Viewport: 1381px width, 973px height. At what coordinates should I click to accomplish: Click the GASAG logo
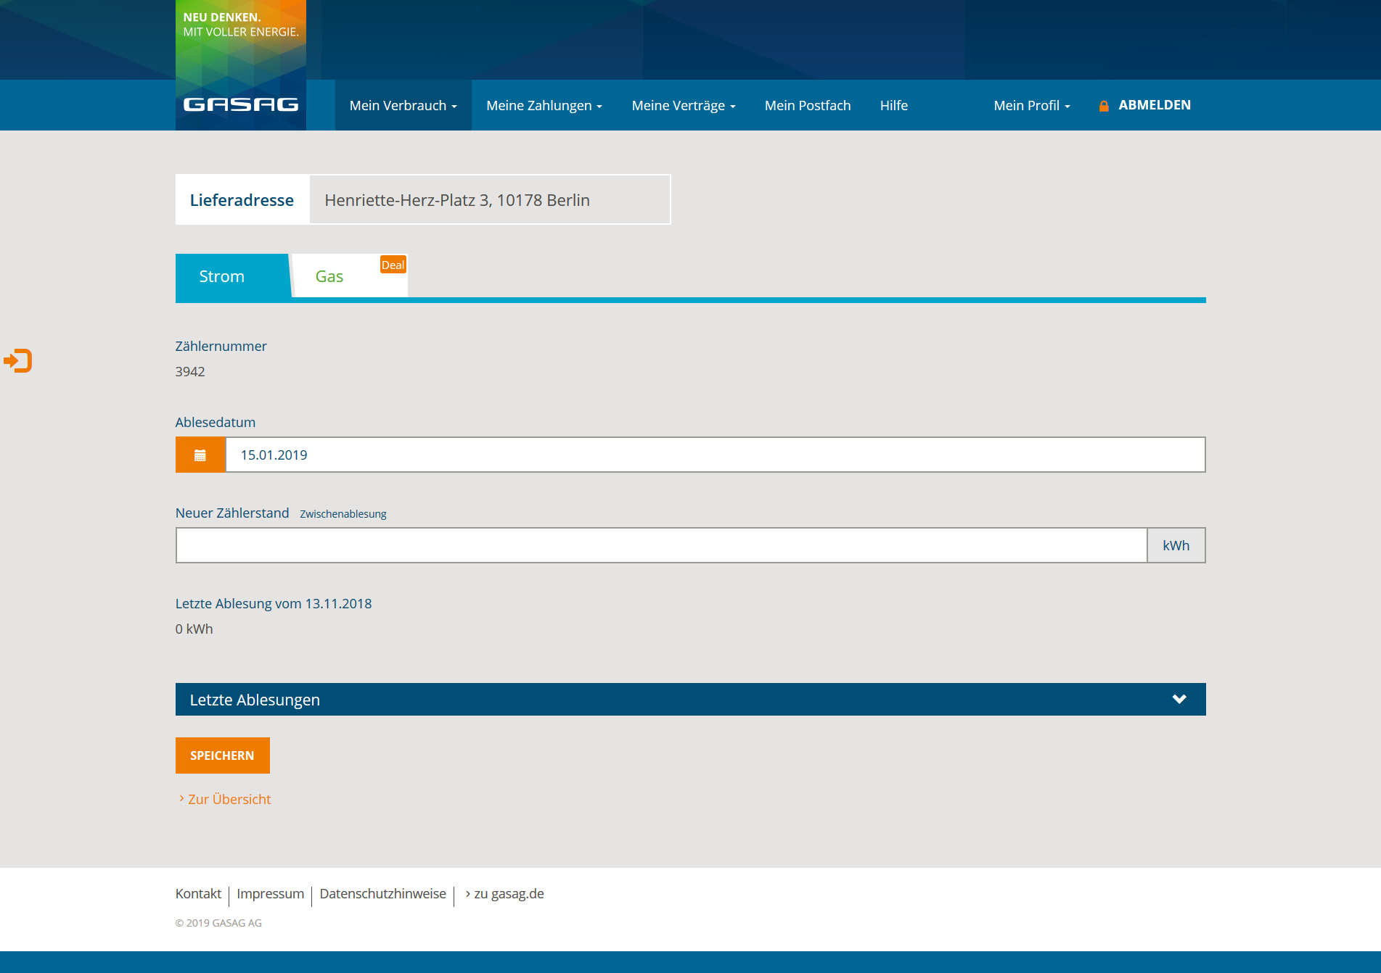(240, 104)
